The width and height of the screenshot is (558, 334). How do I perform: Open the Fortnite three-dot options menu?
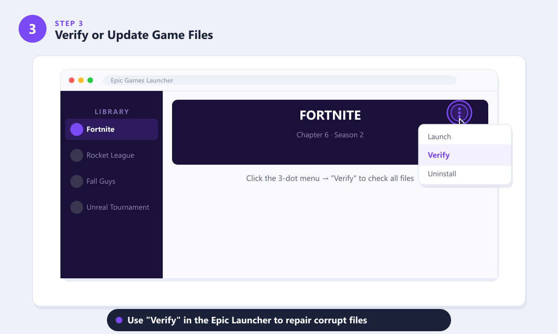(x=459, y=113)
